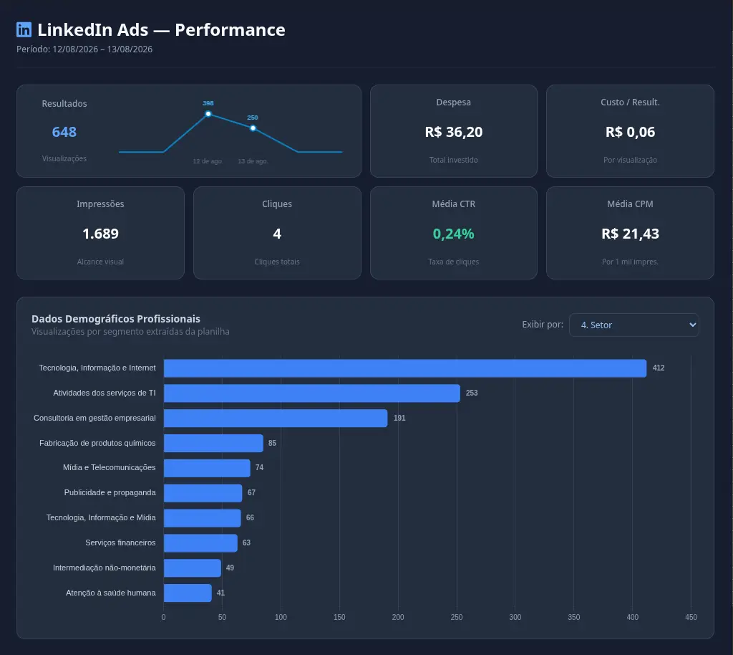Click the Cliques total value 4
The width and height of the screenshot is (733, 655).
tap(277, 234)
